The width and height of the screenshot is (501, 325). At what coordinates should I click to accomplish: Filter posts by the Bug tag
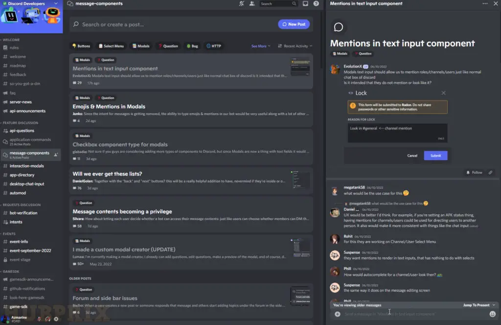click(192, 46)
